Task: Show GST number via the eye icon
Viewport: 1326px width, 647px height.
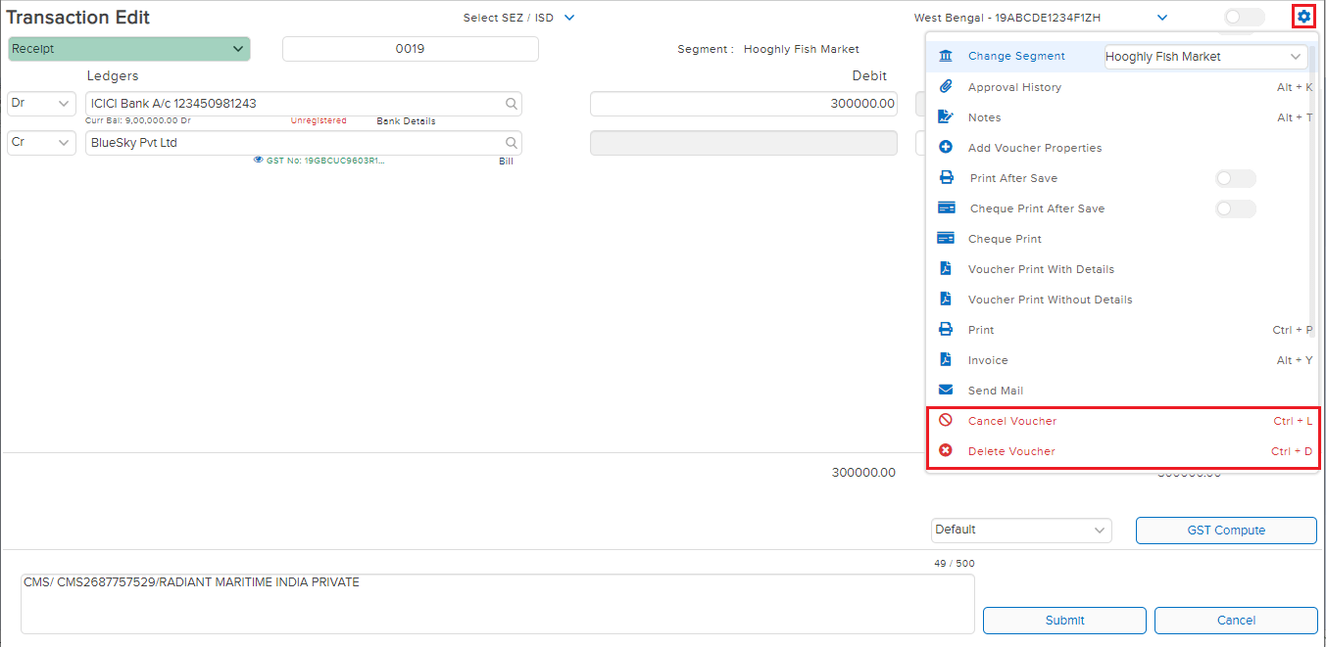Action: click(259, 160)
